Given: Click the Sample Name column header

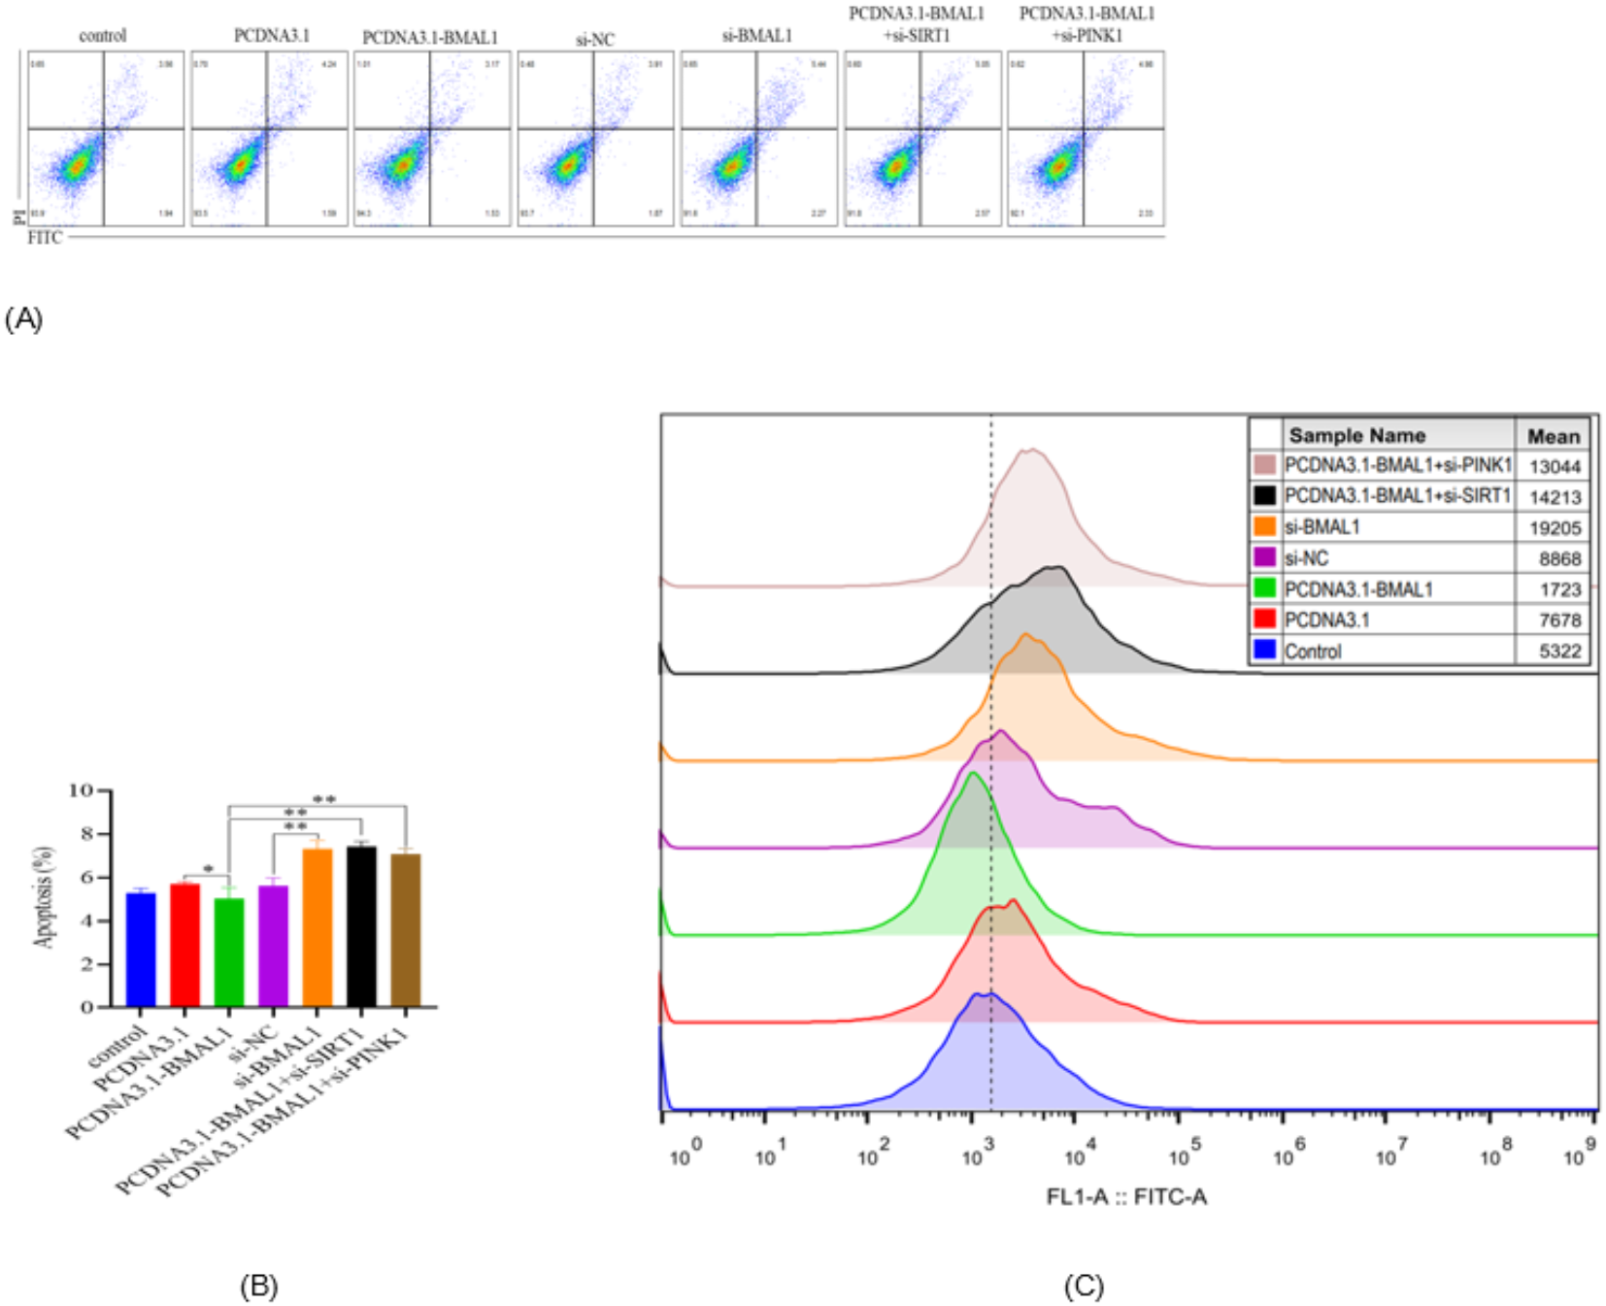Looking at the screenshot, I should click(x=1356, y=435).
